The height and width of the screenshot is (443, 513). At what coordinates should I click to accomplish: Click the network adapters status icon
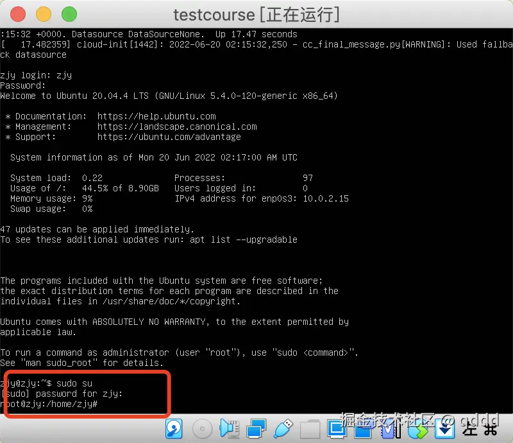256,429
